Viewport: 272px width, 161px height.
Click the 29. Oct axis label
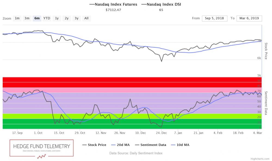click(80, 133)
